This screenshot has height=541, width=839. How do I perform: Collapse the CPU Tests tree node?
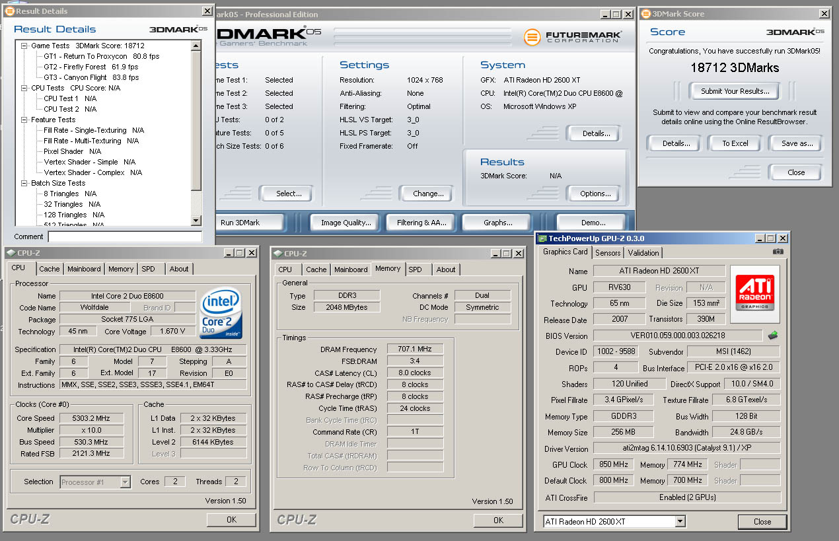click(x=24, y=88)
